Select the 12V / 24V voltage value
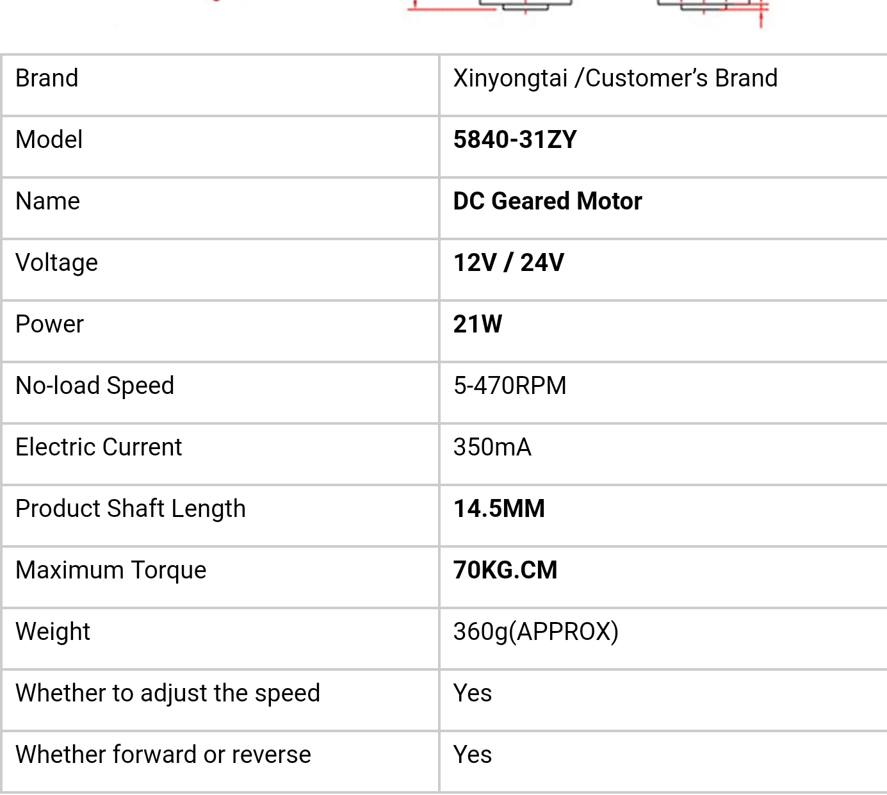 pyautogui.click(x=509, y=263)
